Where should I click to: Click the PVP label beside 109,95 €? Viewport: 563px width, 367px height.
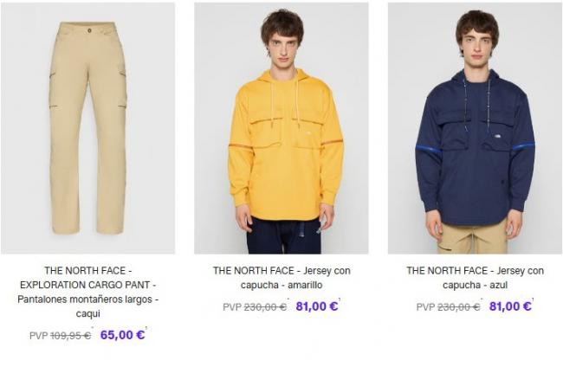coord(39,336)
